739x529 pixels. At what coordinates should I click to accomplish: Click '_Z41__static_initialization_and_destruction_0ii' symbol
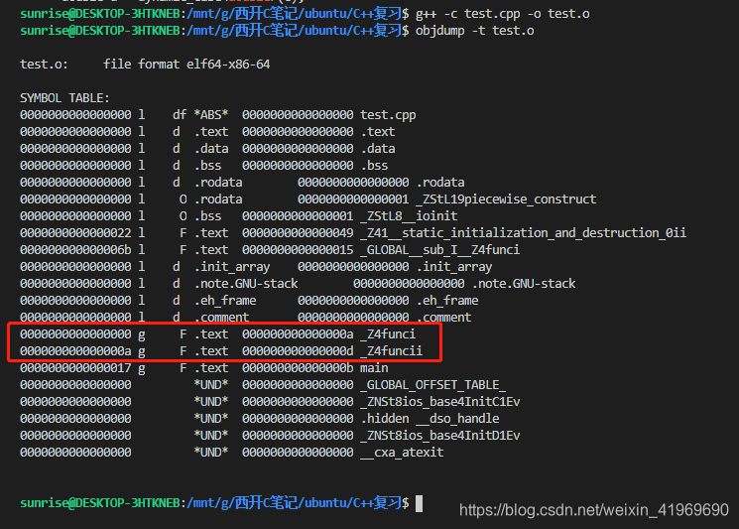[523, 233]
